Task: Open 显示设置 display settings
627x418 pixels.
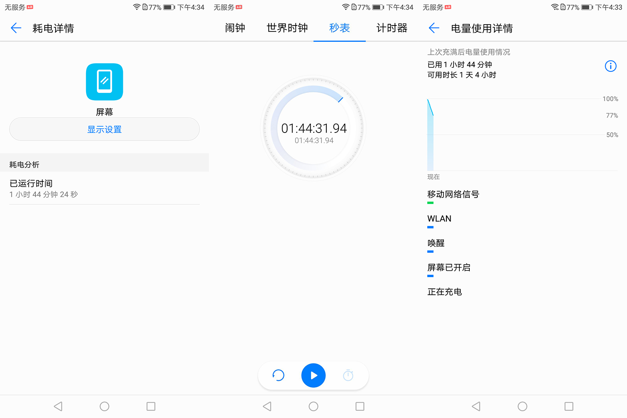Action: pyautogui.click(x=104, y=129)
